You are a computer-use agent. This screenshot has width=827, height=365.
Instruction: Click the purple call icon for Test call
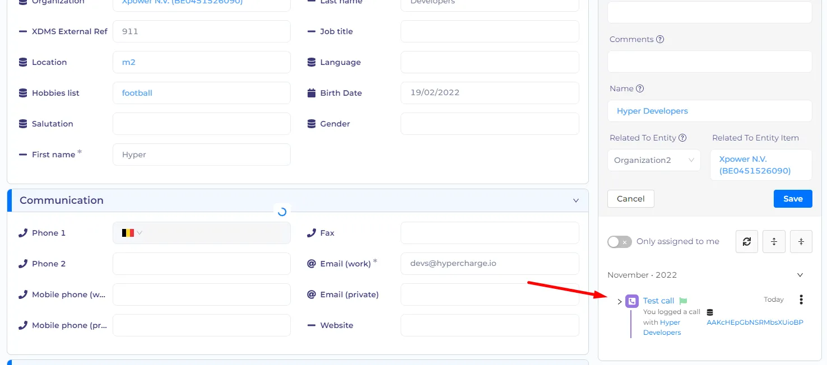tap(632, 301)
